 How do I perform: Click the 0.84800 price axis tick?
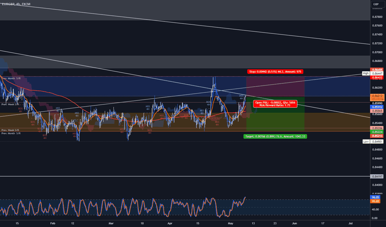(377, 149)
